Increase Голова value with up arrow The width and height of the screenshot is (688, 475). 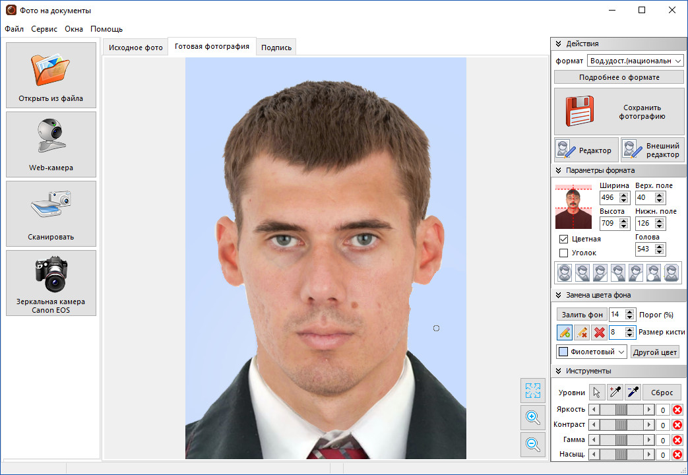tap(660, 246)
